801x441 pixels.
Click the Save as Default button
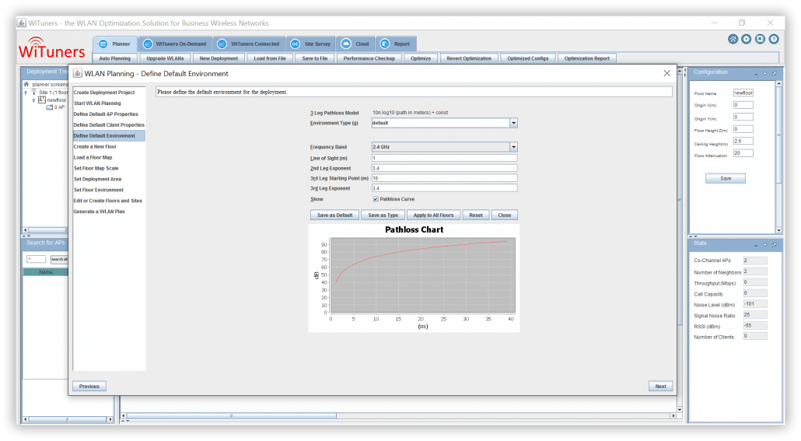[x=334, y=215]
